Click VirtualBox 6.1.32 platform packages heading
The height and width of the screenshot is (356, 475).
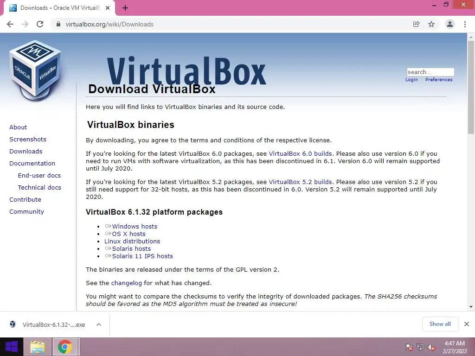coord(154,212)
